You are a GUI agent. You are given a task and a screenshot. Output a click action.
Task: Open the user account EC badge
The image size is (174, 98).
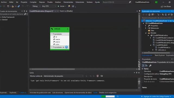click(x=156, y=2)
